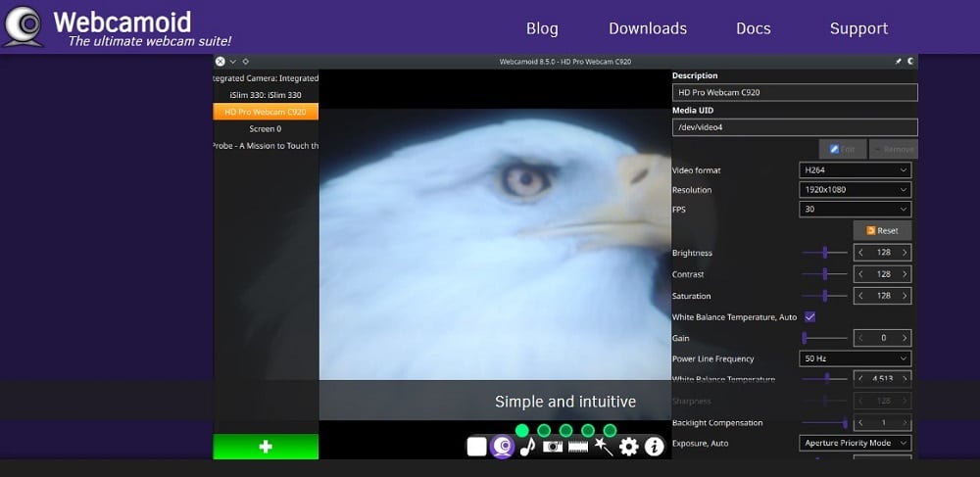Image resolution: width=980 pixels, height=477 pixels.
Task: Click the Edit button
Action: coord(843,149)
